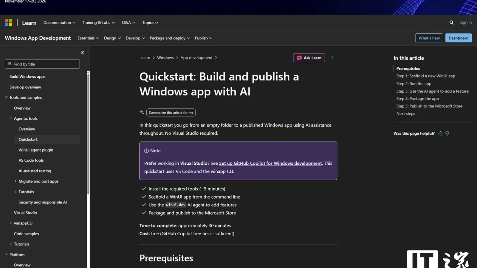Expand the Tutorials node below Code samples
This screenshot has height=268, width=477.
(11, 244)
